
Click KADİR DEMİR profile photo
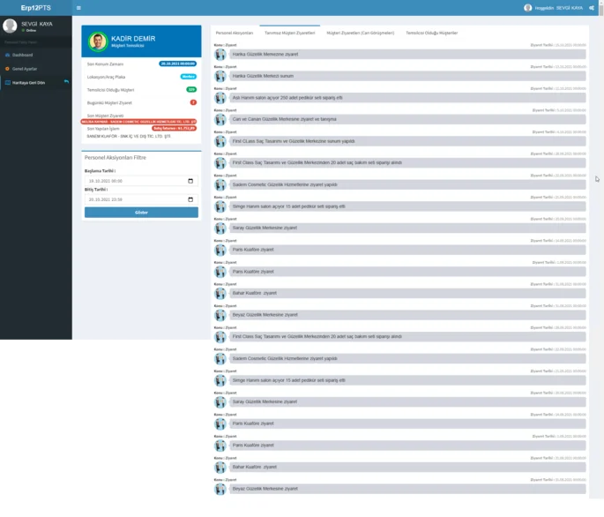(x=98, y=41)
